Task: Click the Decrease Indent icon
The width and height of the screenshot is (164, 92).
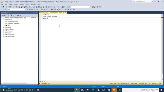Action: tap(68, 9)
